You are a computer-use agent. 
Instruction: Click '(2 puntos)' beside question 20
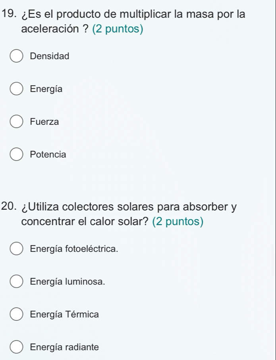(x=178, y=221)
